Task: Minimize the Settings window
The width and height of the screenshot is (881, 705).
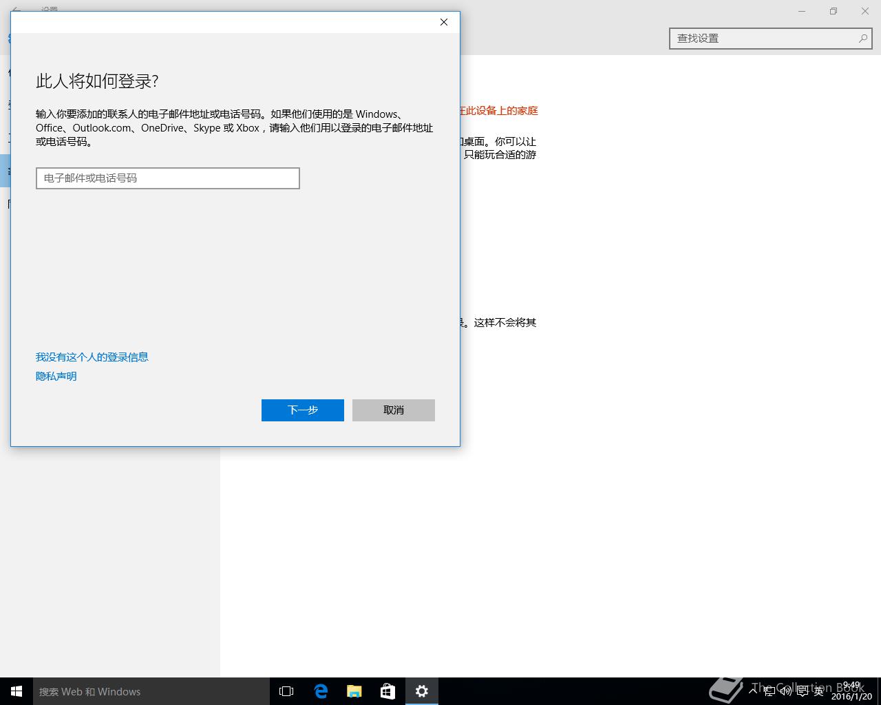Action: pos(802,11)
